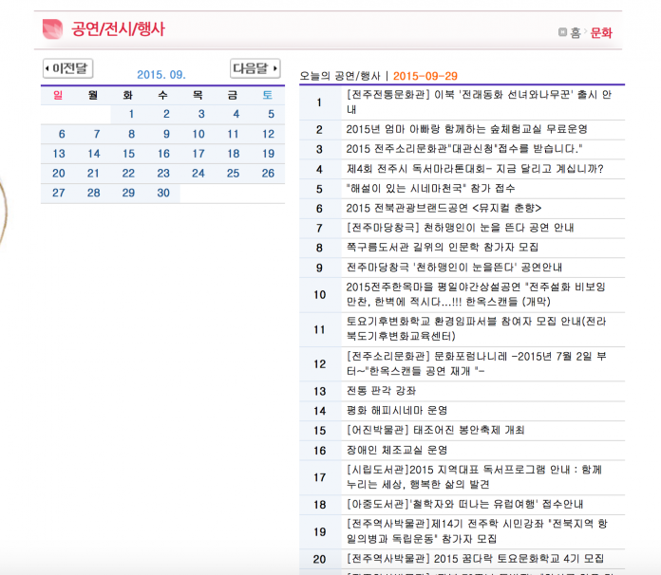
Task: Open event 8 쪽구름도서관 길위의 인문학
Action: [x=443, y=248]
